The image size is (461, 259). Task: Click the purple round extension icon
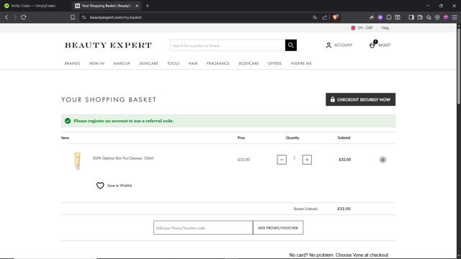tap(380, 17)
